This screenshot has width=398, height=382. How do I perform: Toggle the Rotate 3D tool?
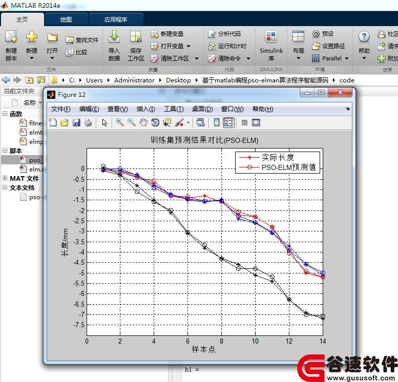pyautogui.click(x=155, y=122)
